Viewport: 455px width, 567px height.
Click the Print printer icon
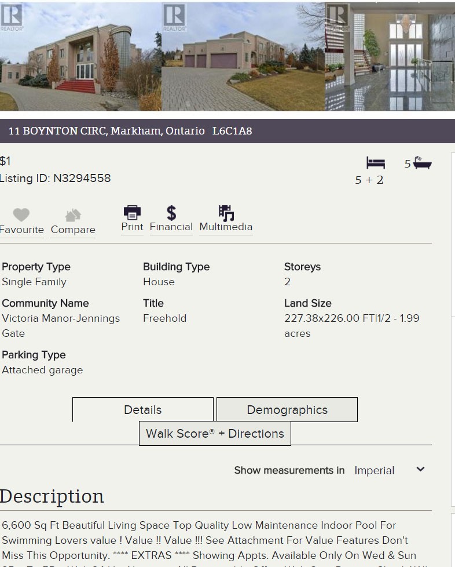(132, 212)
